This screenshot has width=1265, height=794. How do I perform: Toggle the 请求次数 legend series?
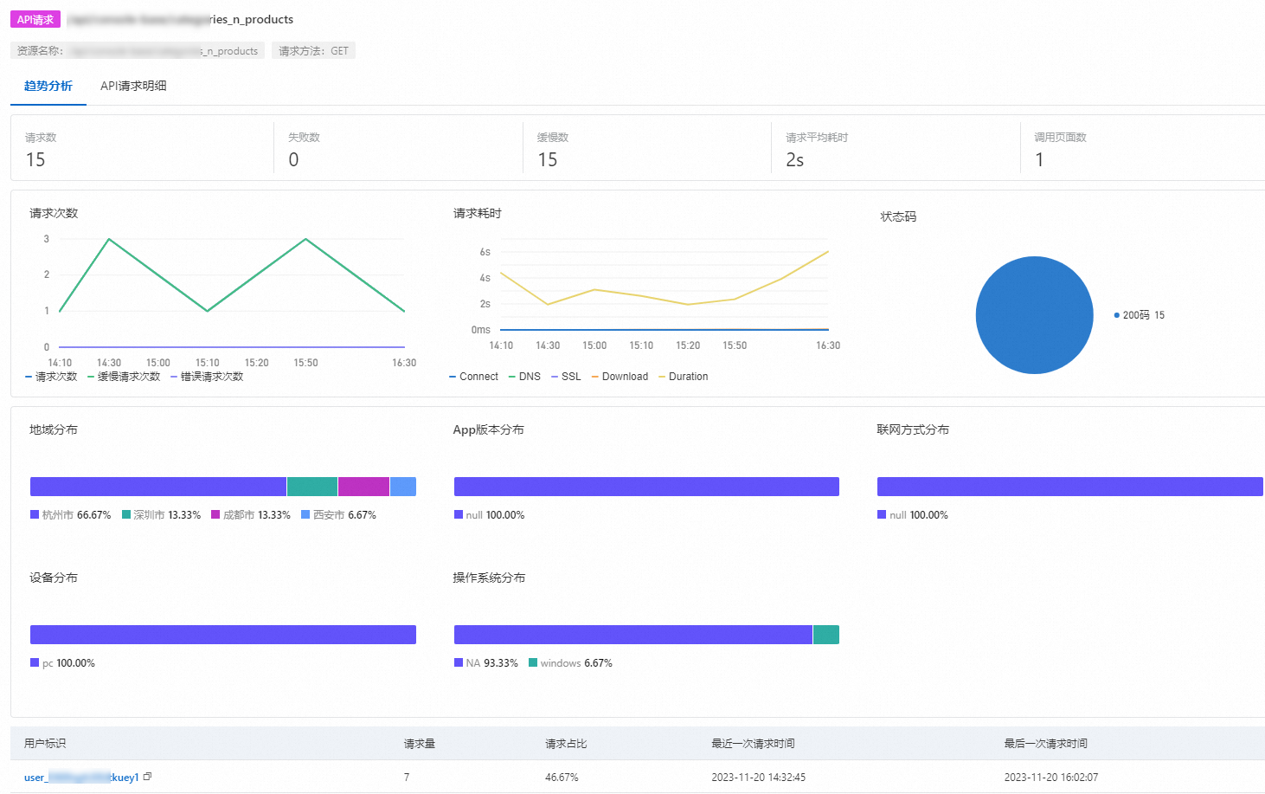[52, 377]
